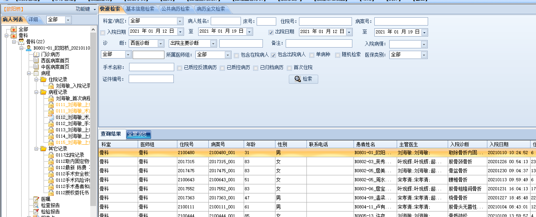Click the 其它记录 folder icon
This screenshot has width=536, height=217.
click(44, 149)
